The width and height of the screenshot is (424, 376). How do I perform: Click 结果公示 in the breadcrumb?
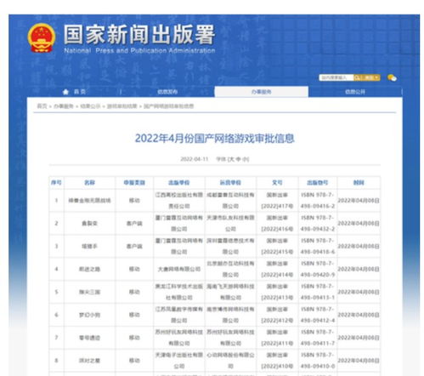coord(90,106)
